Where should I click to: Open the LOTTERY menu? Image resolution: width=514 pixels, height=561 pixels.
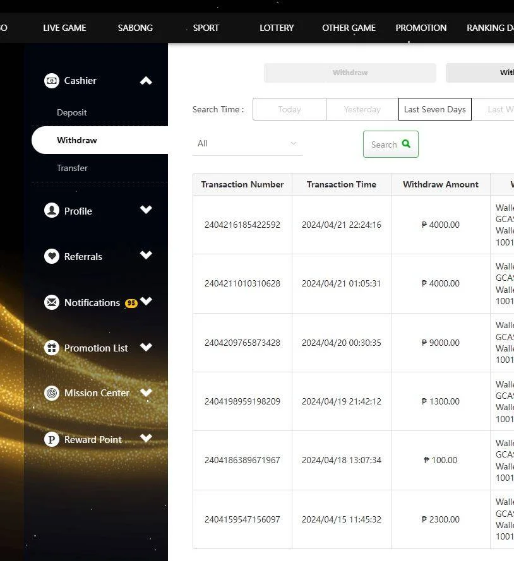277,28
